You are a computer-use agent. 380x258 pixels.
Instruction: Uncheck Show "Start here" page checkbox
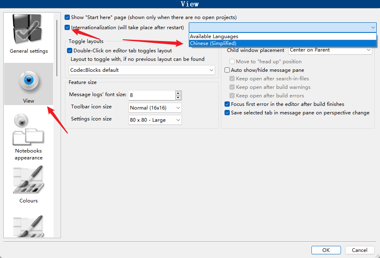(x=67, y=17)
